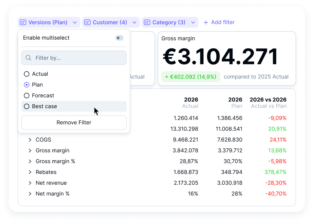314x223 pixels.
Task: Select the Forecast radio option
Action: pyautogui.click(x=27, y=95)
